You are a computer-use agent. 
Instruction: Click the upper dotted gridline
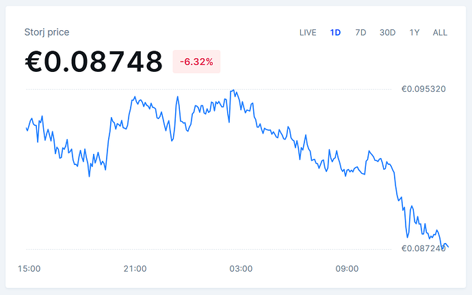tap(205, 89)
